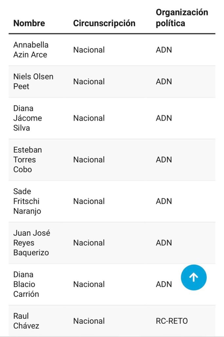Click the name Diana Jácome Silva
The width and height of the screenshot is (224, 337).
tap(28, 118)
